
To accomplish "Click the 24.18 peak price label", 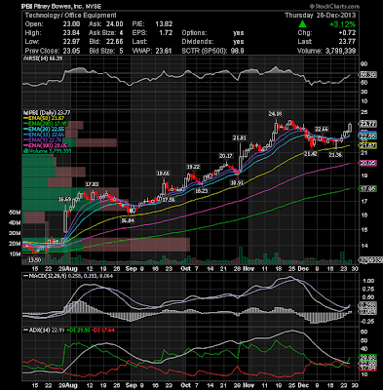I will click(x=275, y=114).
